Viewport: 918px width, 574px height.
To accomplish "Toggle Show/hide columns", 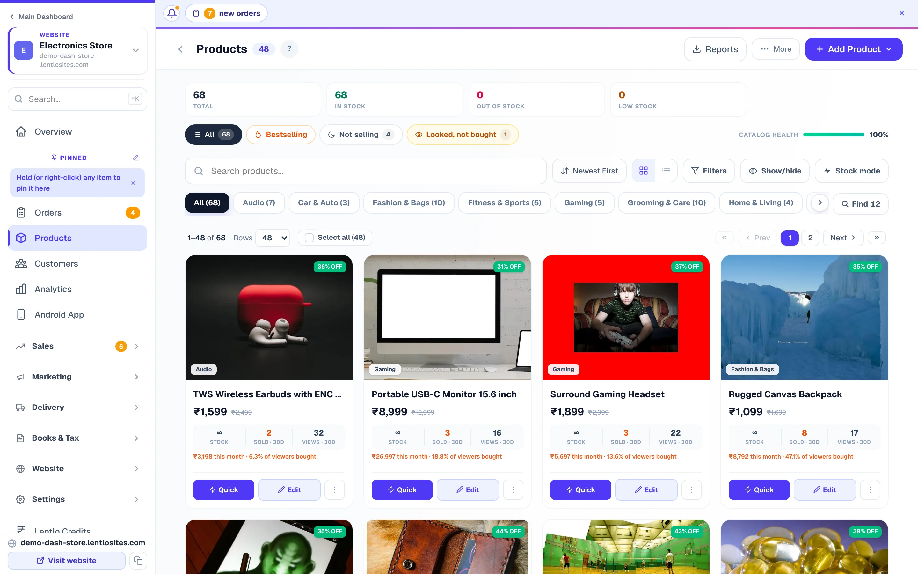I will click(x=775, y=171).
